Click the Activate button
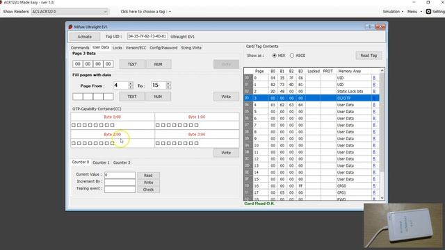Image resolution: width=445 pixels, height=250 pixels. coord(85,37)
